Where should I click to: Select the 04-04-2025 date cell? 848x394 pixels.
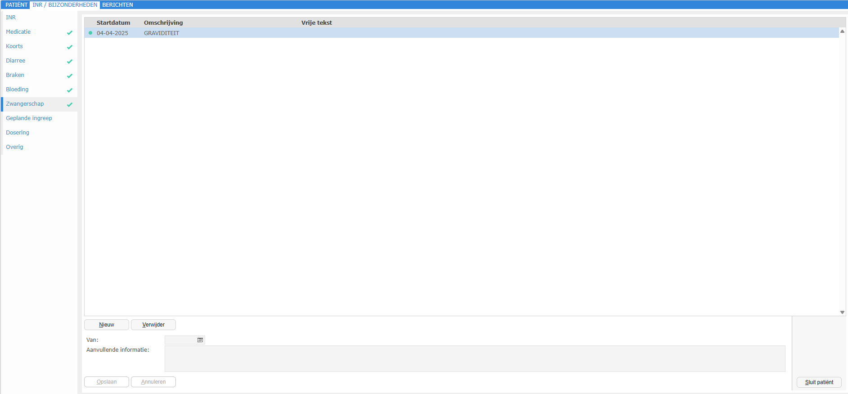(112, 33)
